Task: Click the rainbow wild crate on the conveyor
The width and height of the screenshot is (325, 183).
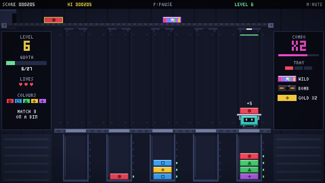Action: 172,20
